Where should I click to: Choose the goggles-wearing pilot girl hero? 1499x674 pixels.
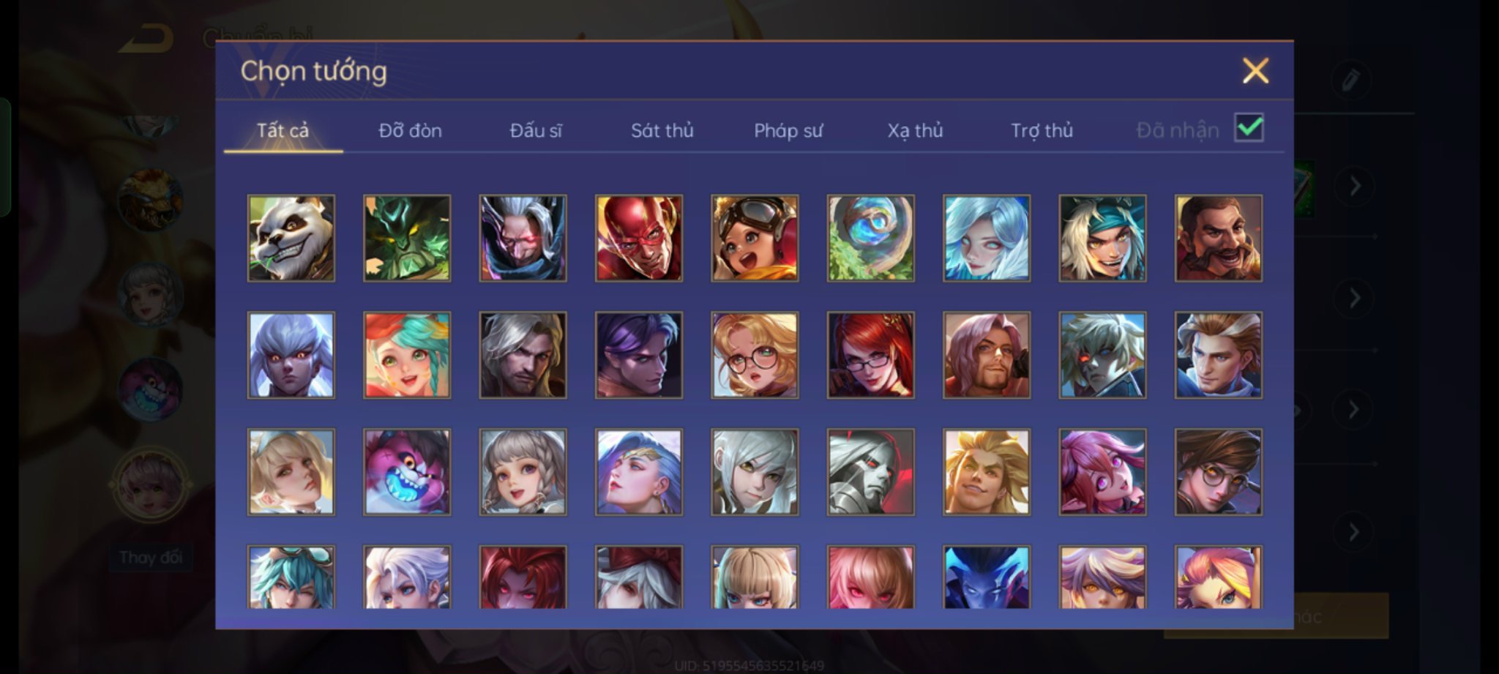tap(755, 238)
